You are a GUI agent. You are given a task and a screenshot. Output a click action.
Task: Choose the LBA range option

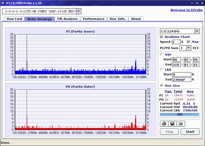click(x=162, y=70)
